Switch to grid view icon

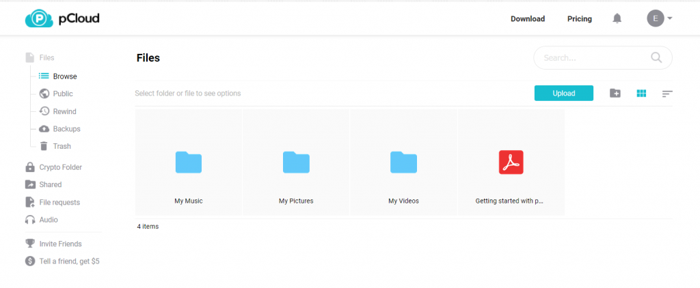coord(641,93)
